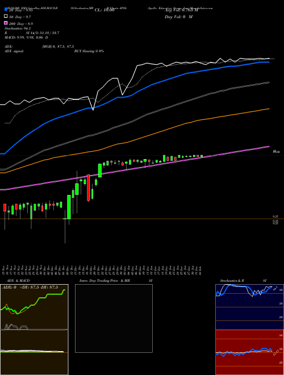284x375 pixels.
Task: Click the blue 20 Day legend swatch
Action: (x=6, y=10)
